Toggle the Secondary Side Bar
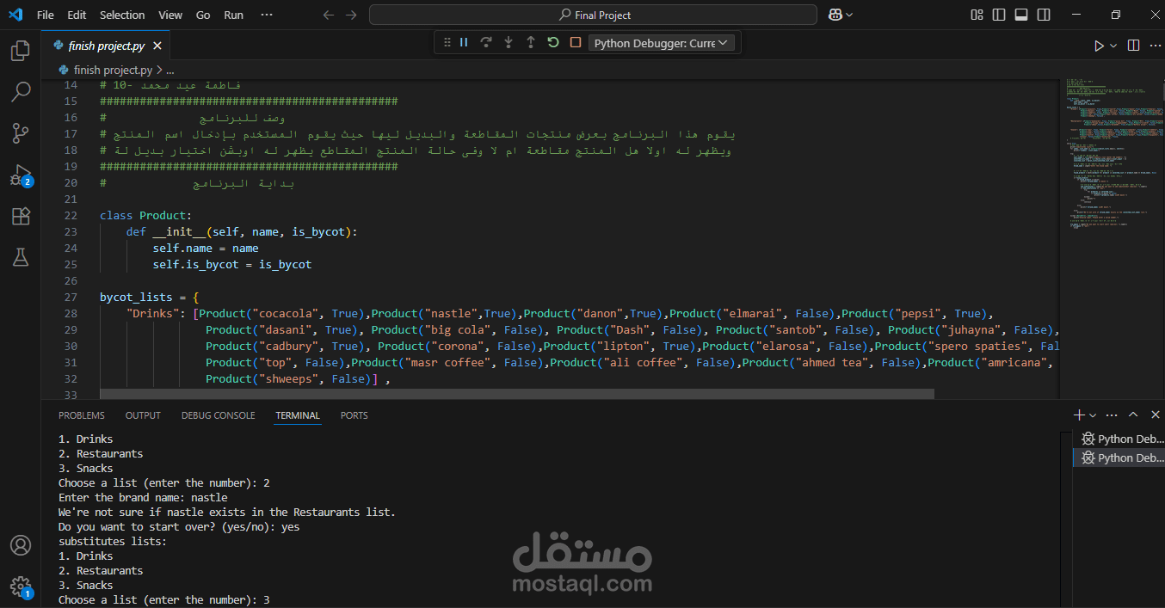Image resolution: width=1165 pixels, height=608 pixels. pos(1044,15)
